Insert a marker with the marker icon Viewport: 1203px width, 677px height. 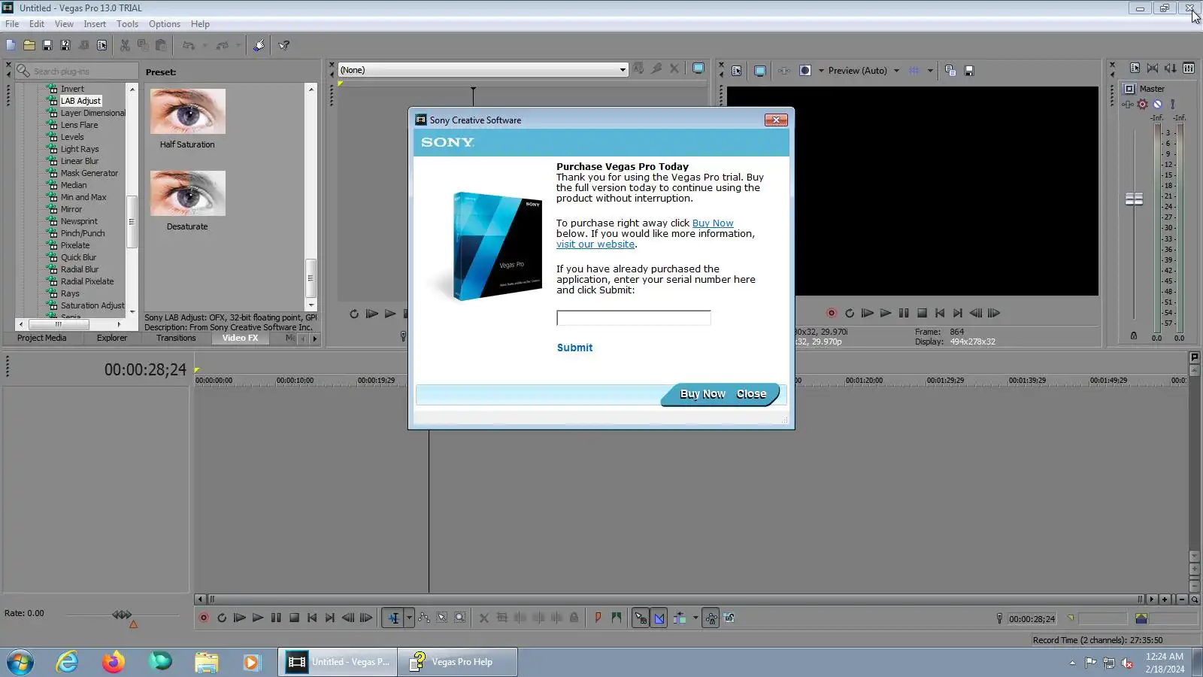pos(598,618)
